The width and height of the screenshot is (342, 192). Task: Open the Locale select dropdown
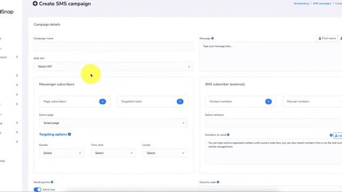tap(165, 153)
